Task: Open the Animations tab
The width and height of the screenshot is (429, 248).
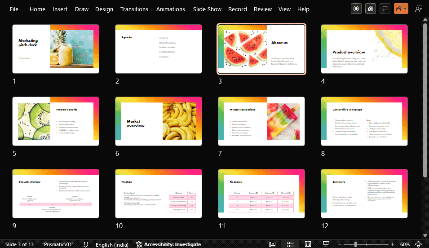Action: pyautogui.click(x=170, y=9)
